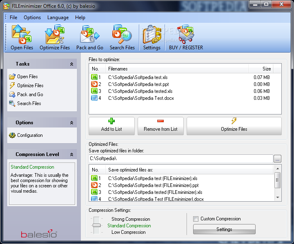Viewport: 294px width, 244px height.
Task: Click the No. column header in files to optimize
Action: (97, 69)
